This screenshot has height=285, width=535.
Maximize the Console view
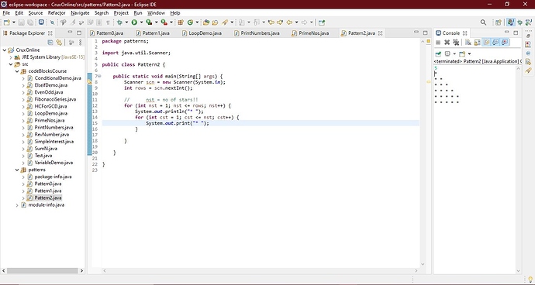(516, 33)
